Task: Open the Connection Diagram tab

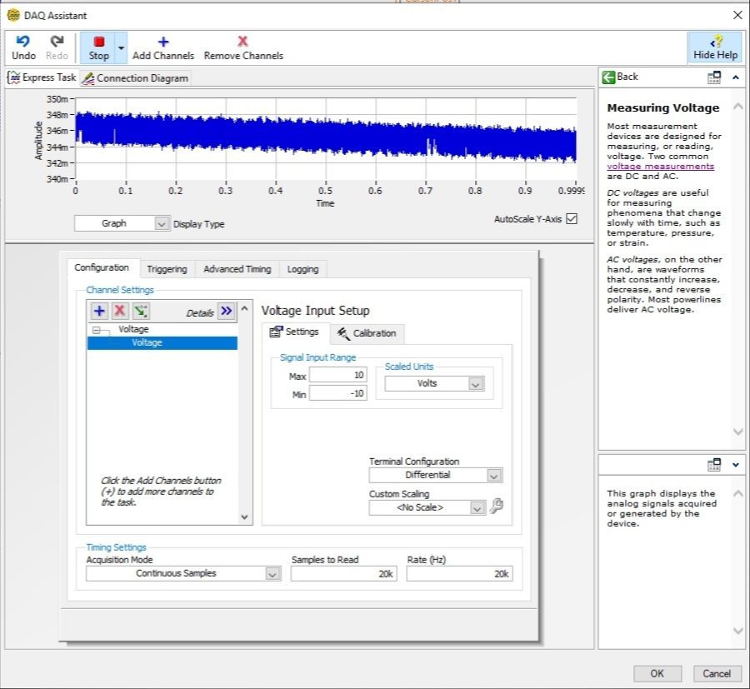Action: (135, 78)
